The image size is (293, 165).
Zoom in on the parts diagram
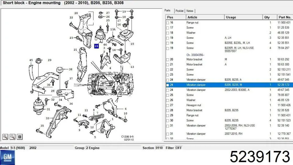(x=5, y=137)
